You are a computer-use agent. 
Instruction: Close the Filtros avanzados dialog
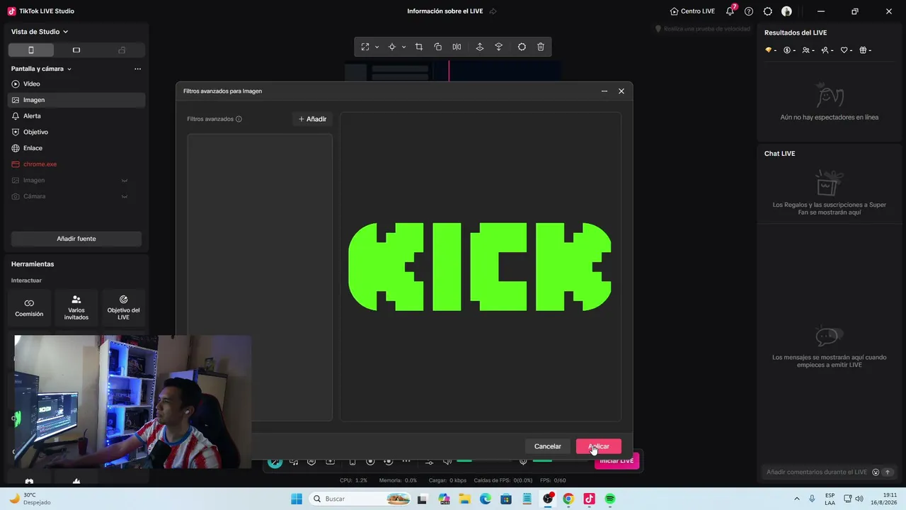coord(621,91)
